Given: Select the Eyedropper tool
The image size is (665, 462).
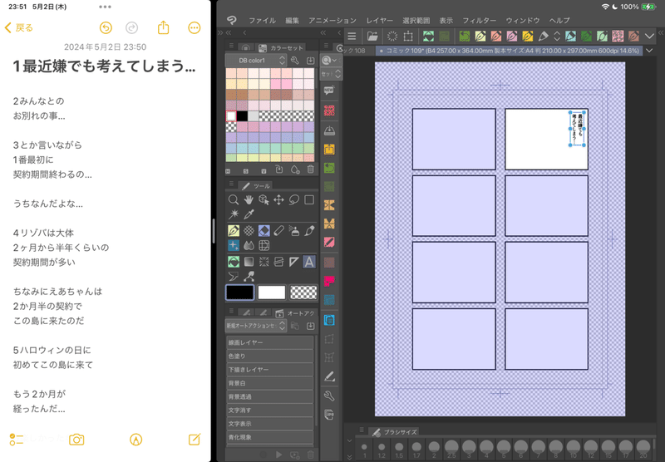Looking at the screenshot, I should 249,214.
